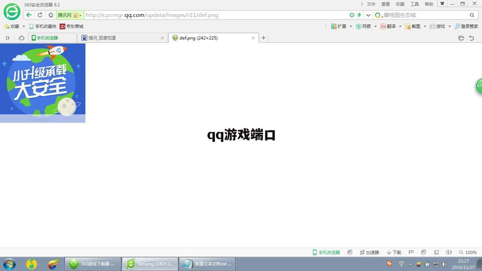Click the 游戏 games button

[438, 26]
